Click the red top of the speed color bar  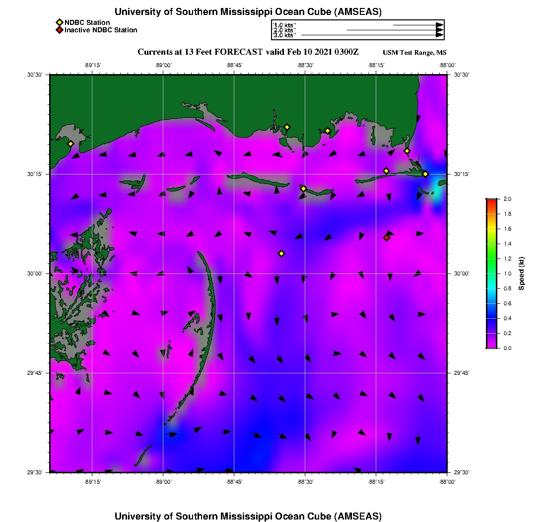coord(491,202)
